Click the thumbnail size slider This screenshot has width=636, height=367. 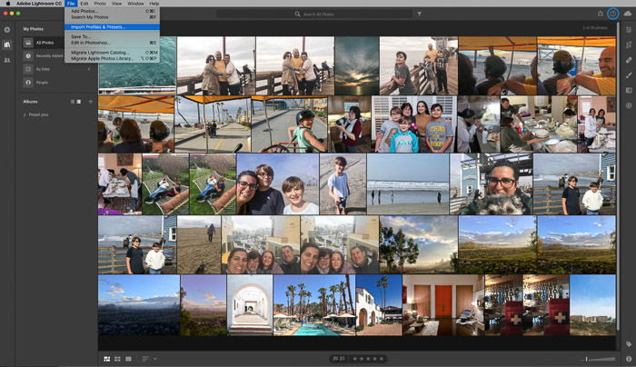click(x=601, y=359)
